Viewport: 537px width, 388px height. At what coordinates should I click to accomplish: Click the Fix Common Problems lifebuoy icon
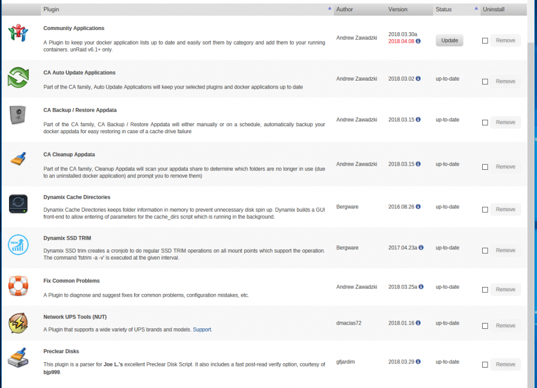(18, 286)
